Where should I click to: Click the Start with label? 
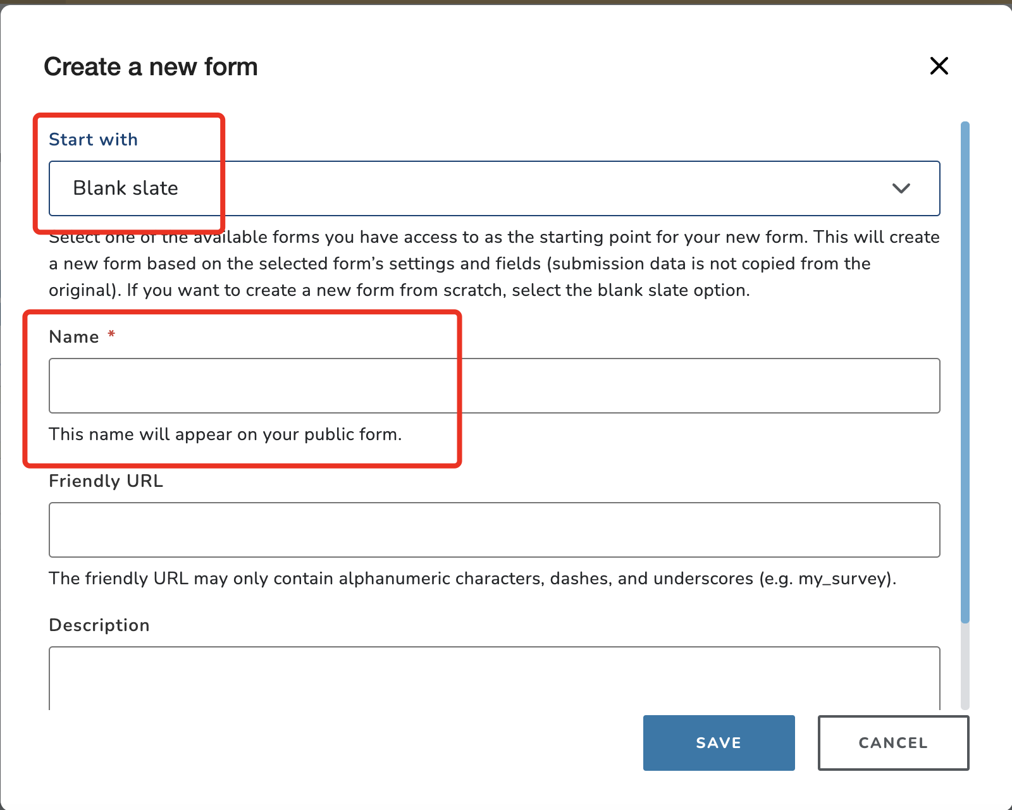pyautogui.click(x=93, y=139)
